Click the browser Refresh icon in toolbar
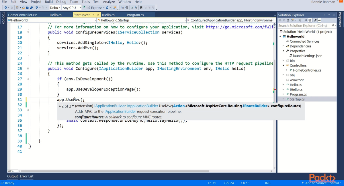Image resolution: width=344 pixels, height=186 pixels. 107,8
